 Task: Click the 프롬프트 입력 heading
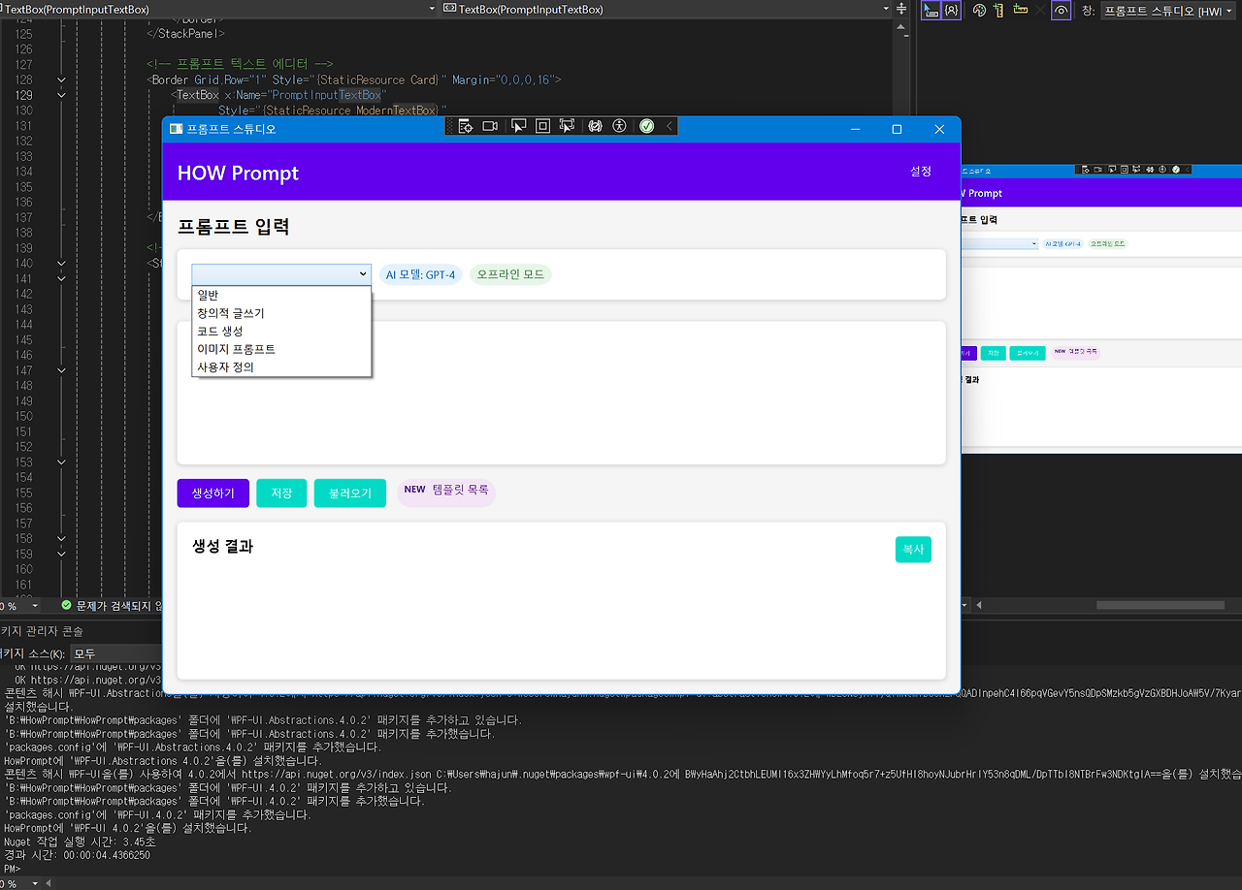tap(233, 227)
